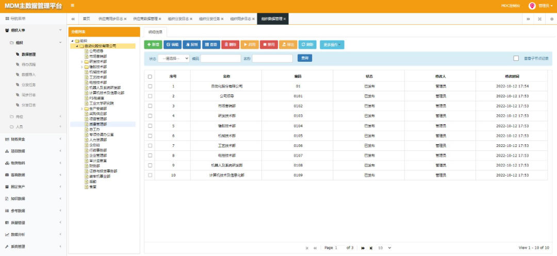Switch to the 组织同步日志 tab

240,19
